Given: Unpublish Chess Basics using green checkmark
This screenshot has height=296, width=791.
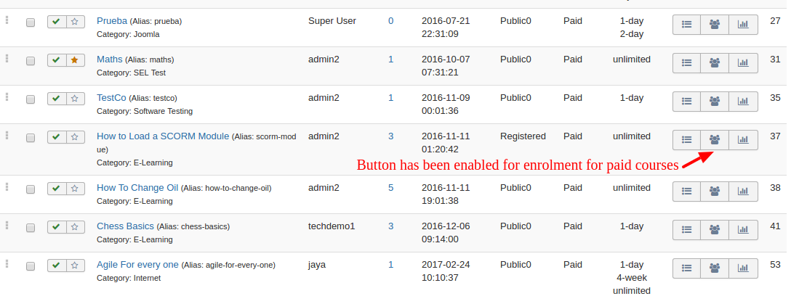Looking at the screenshot, I should click(57, 227).
